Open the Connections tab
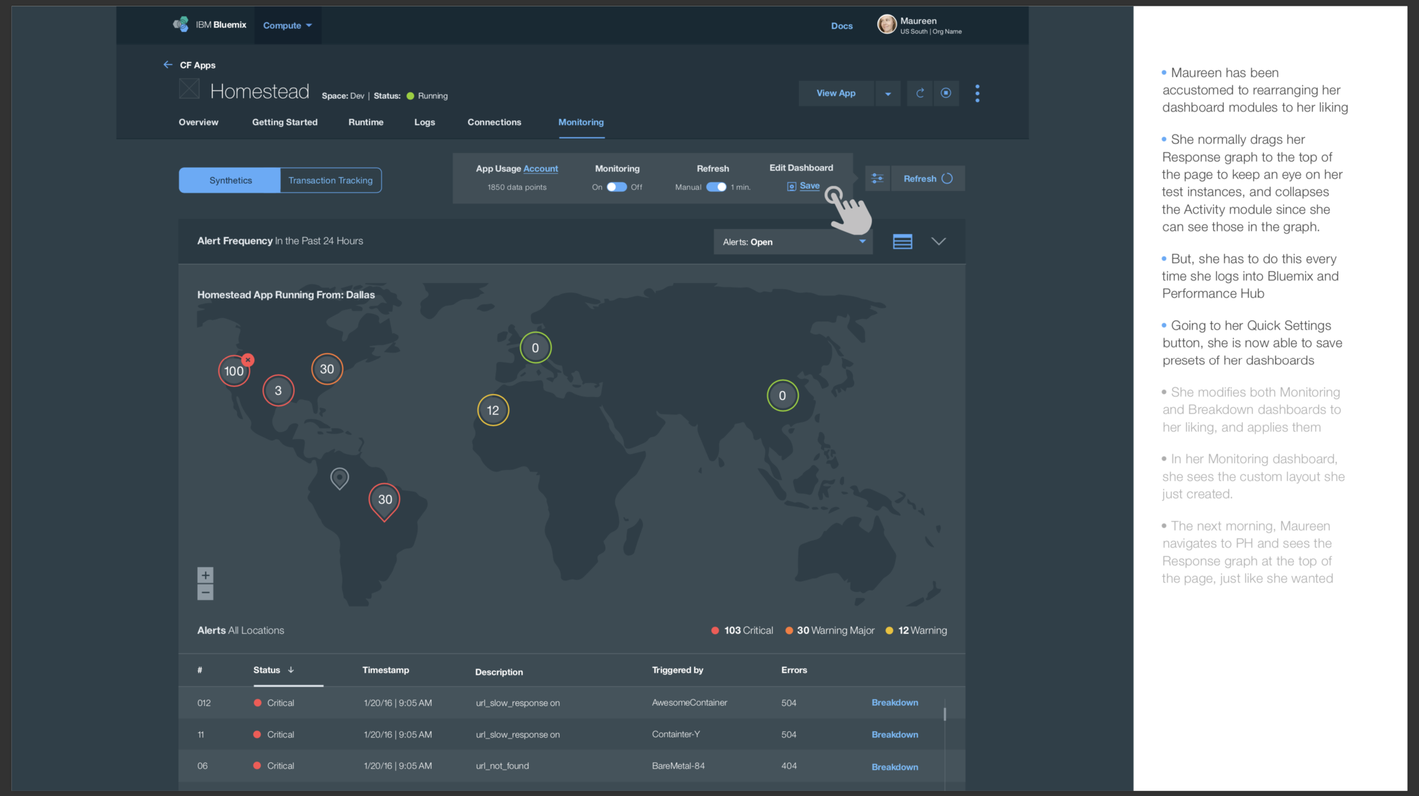 point(494,123)
